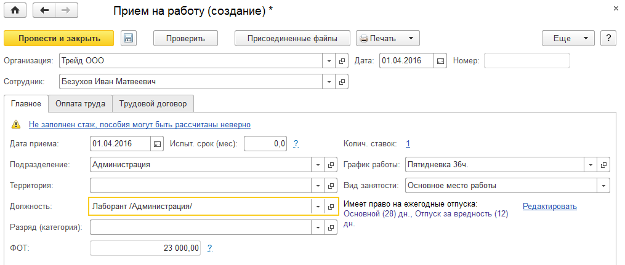Image resolution: width=625 pixels, height=265 pixels.
Task: Expand the Организация dropdown list
Action: click(329, 61)
